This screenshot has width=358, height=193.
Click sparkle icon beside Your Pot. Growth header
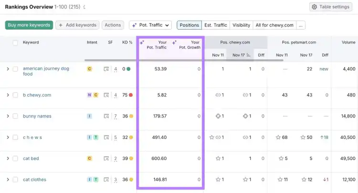point(174,43)
